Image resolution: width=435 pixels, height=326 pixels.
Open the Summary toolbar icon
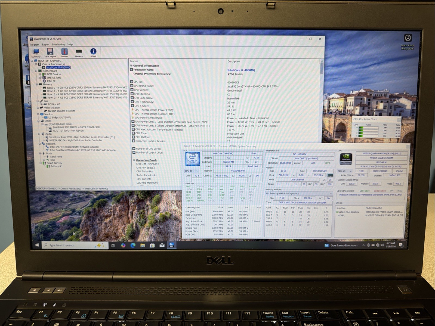[36, 52]
